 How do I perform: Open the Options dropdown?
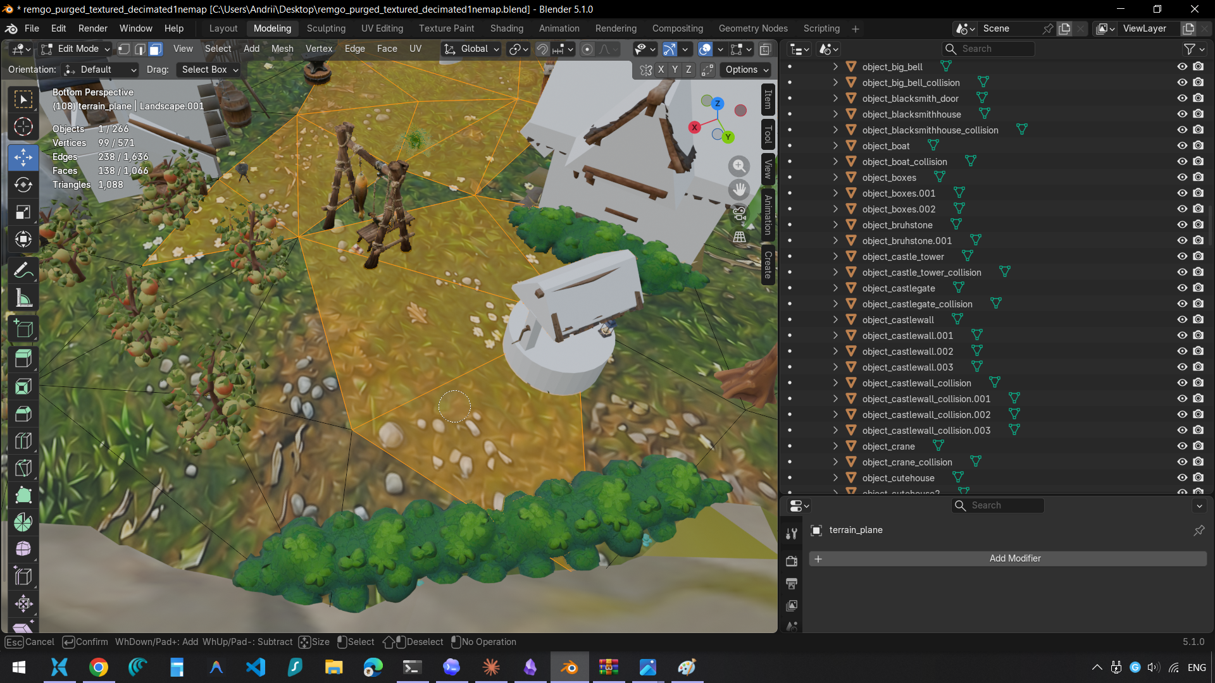click(x=747, y=70)
